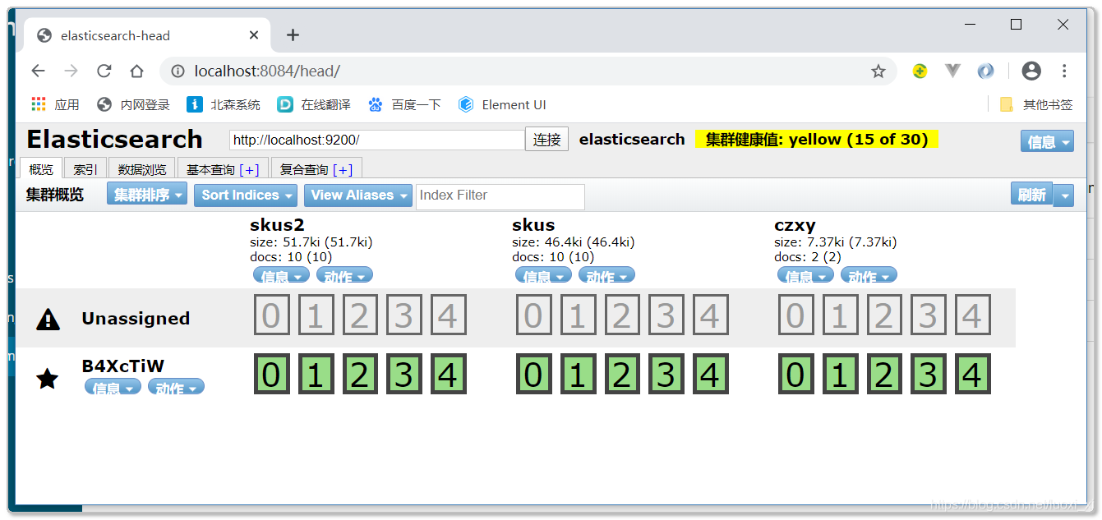The image size is (1102, 520).
Task: Click the yellow cluster health indicator
Action: (816, 140)
